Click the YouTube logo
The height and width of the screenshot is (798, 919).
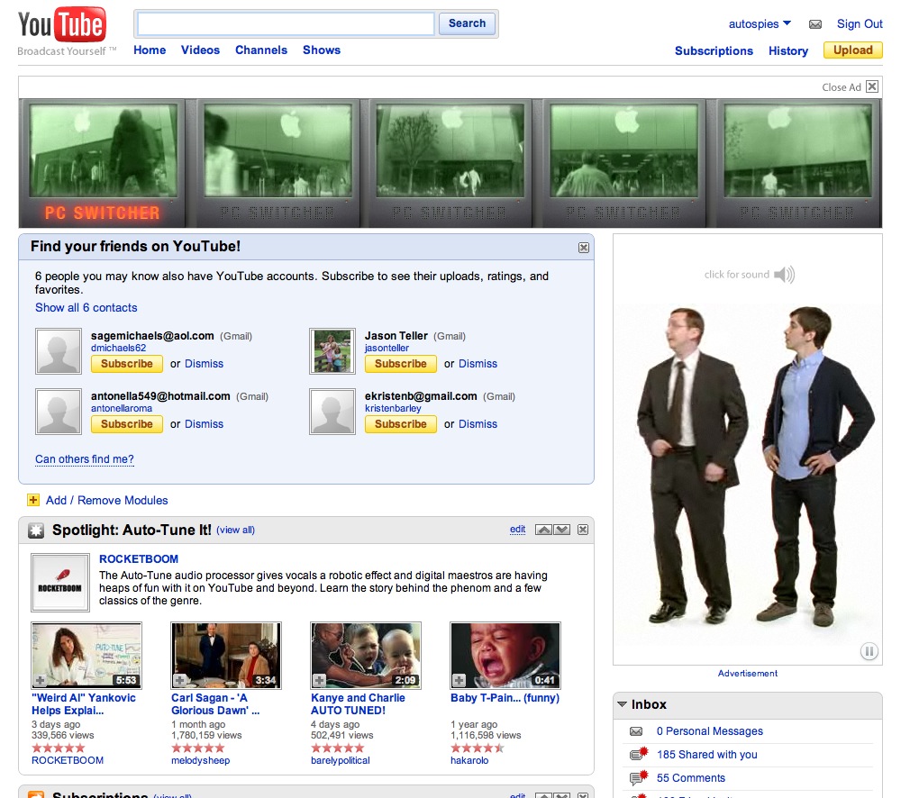62,24
